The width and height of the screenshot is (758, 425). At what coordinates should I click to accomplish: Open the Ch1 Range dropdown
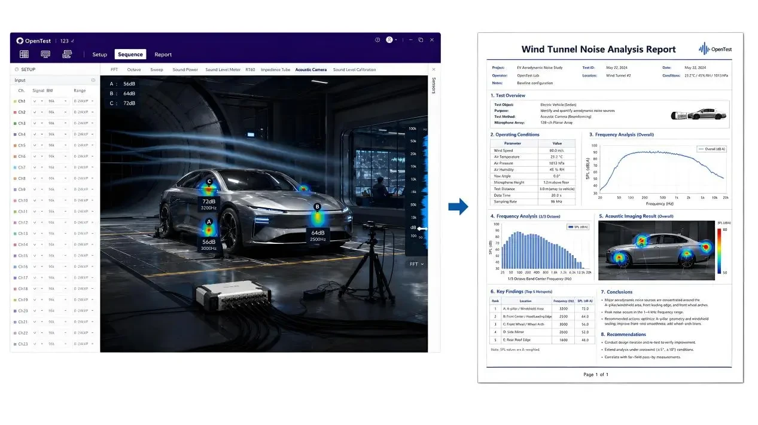coord(84,101)
